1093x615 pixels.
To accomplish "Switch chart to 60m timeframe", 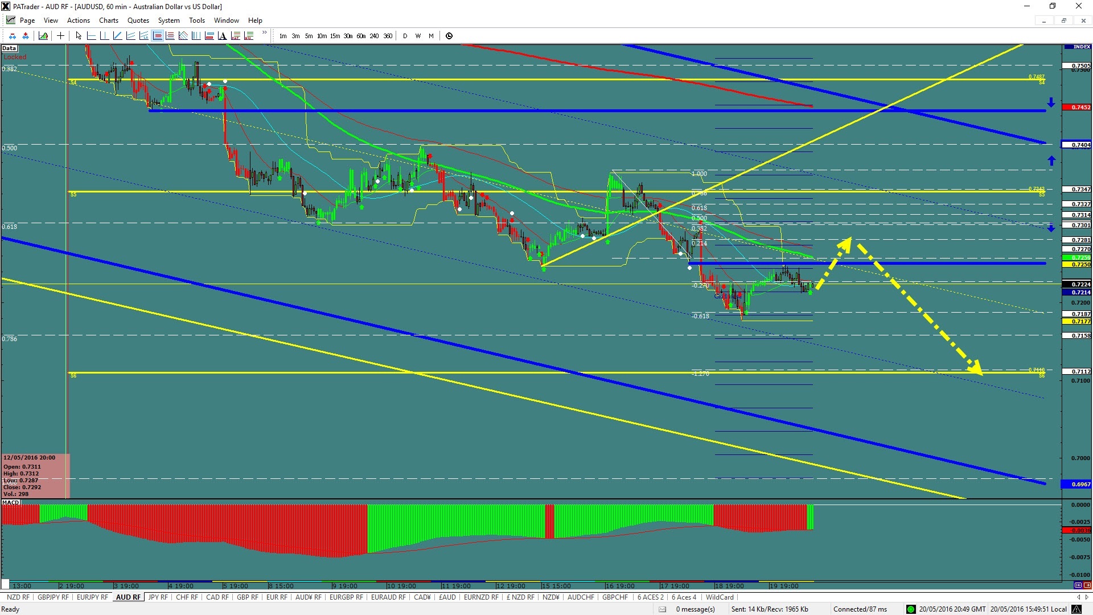I will 361,36.
